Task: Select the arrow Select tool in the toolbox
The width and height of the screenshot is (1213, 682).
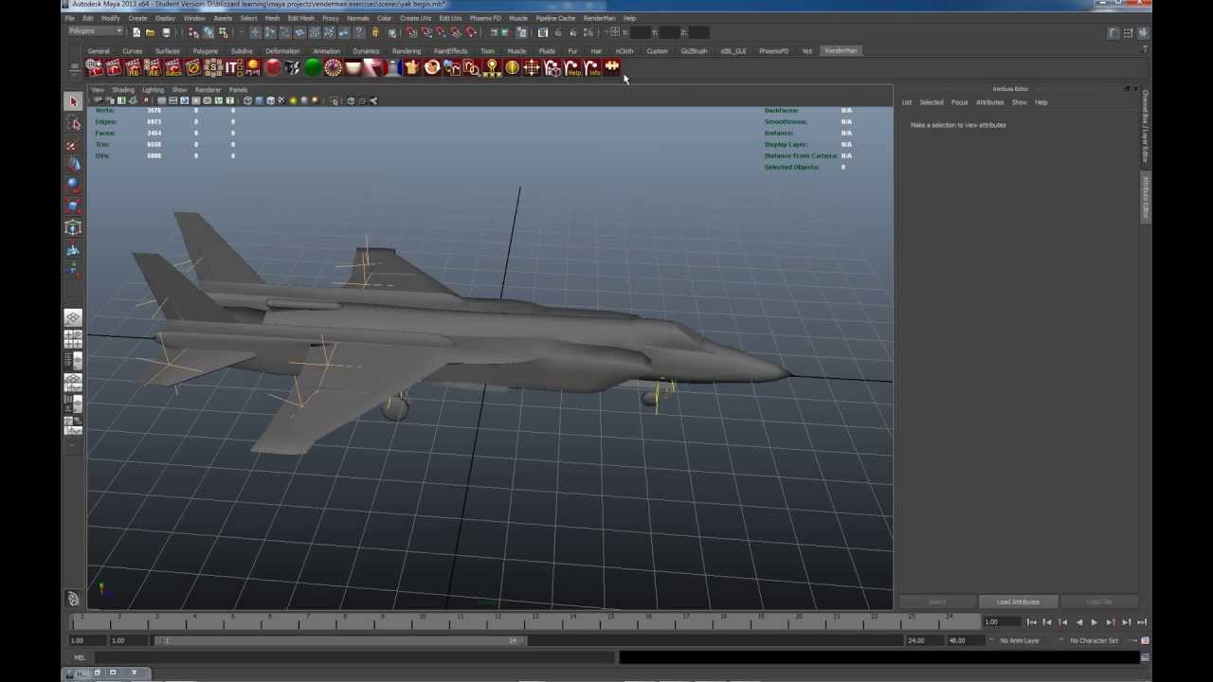Action: [x=73, y=101]
